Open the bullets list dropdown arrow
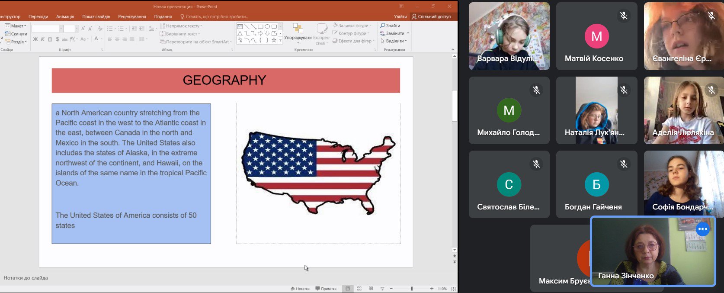 coord(115,29)
